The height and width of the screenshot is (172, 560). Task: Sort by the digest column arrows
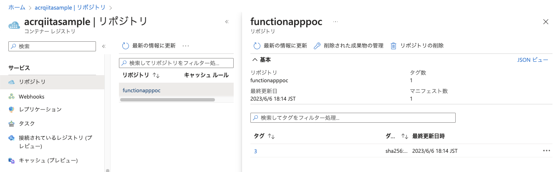pyautogui.click(x=404, y=136)
